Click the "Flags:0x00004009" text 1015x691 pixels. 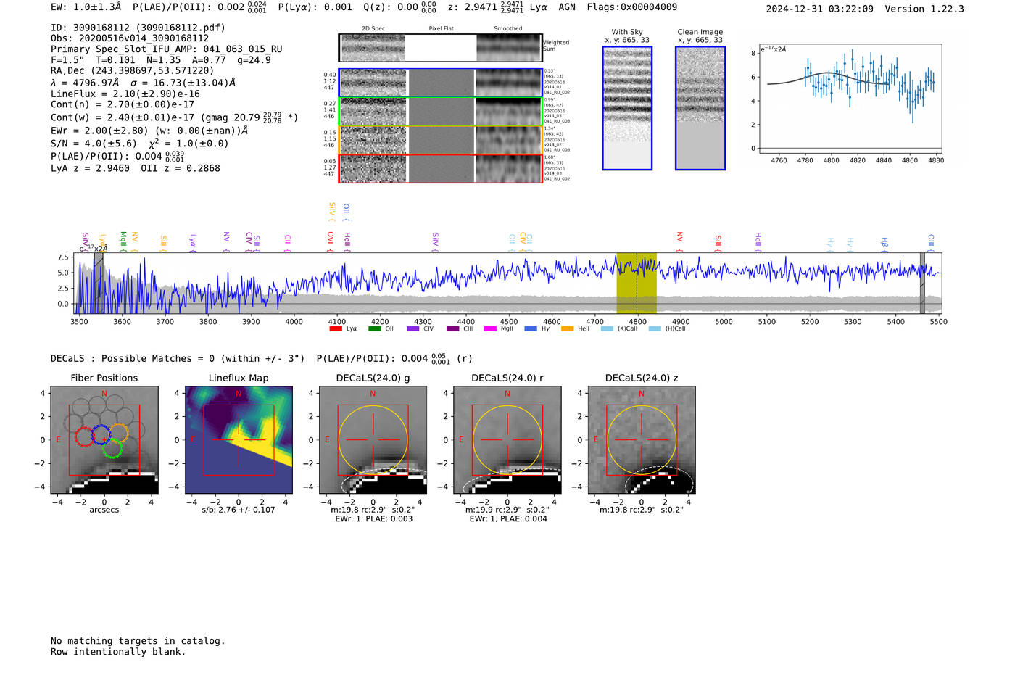(632, 7)
